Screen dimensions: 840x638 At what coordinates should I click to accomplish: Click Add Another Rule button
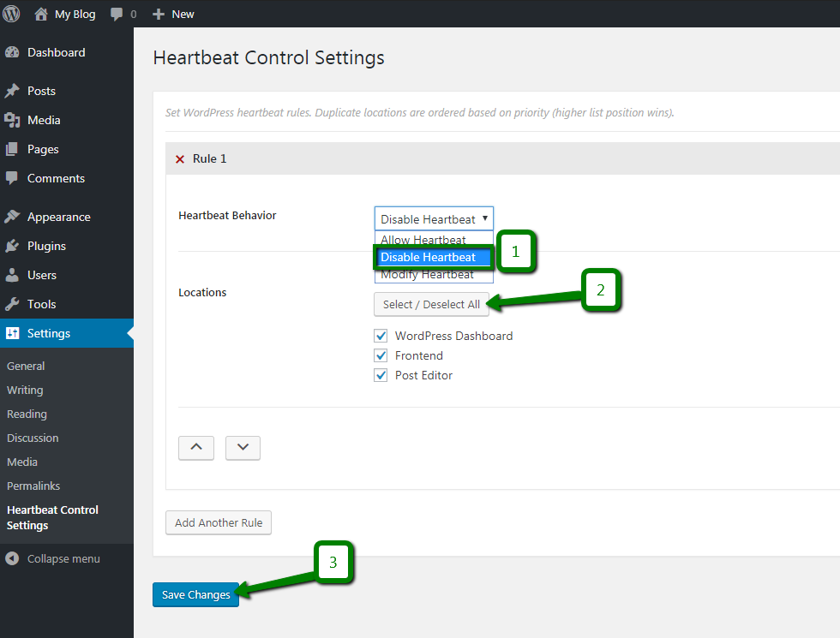tap(219, 522)
